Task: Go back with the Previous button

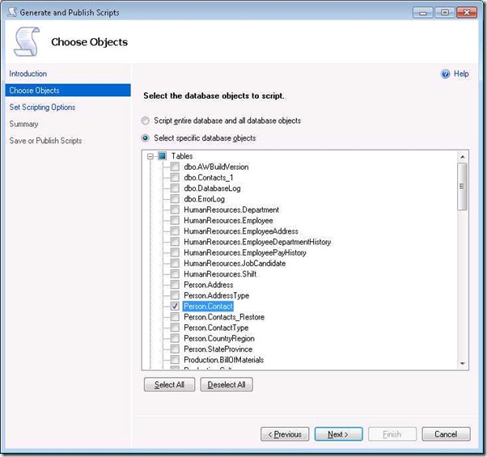Action: coord(285,434)
